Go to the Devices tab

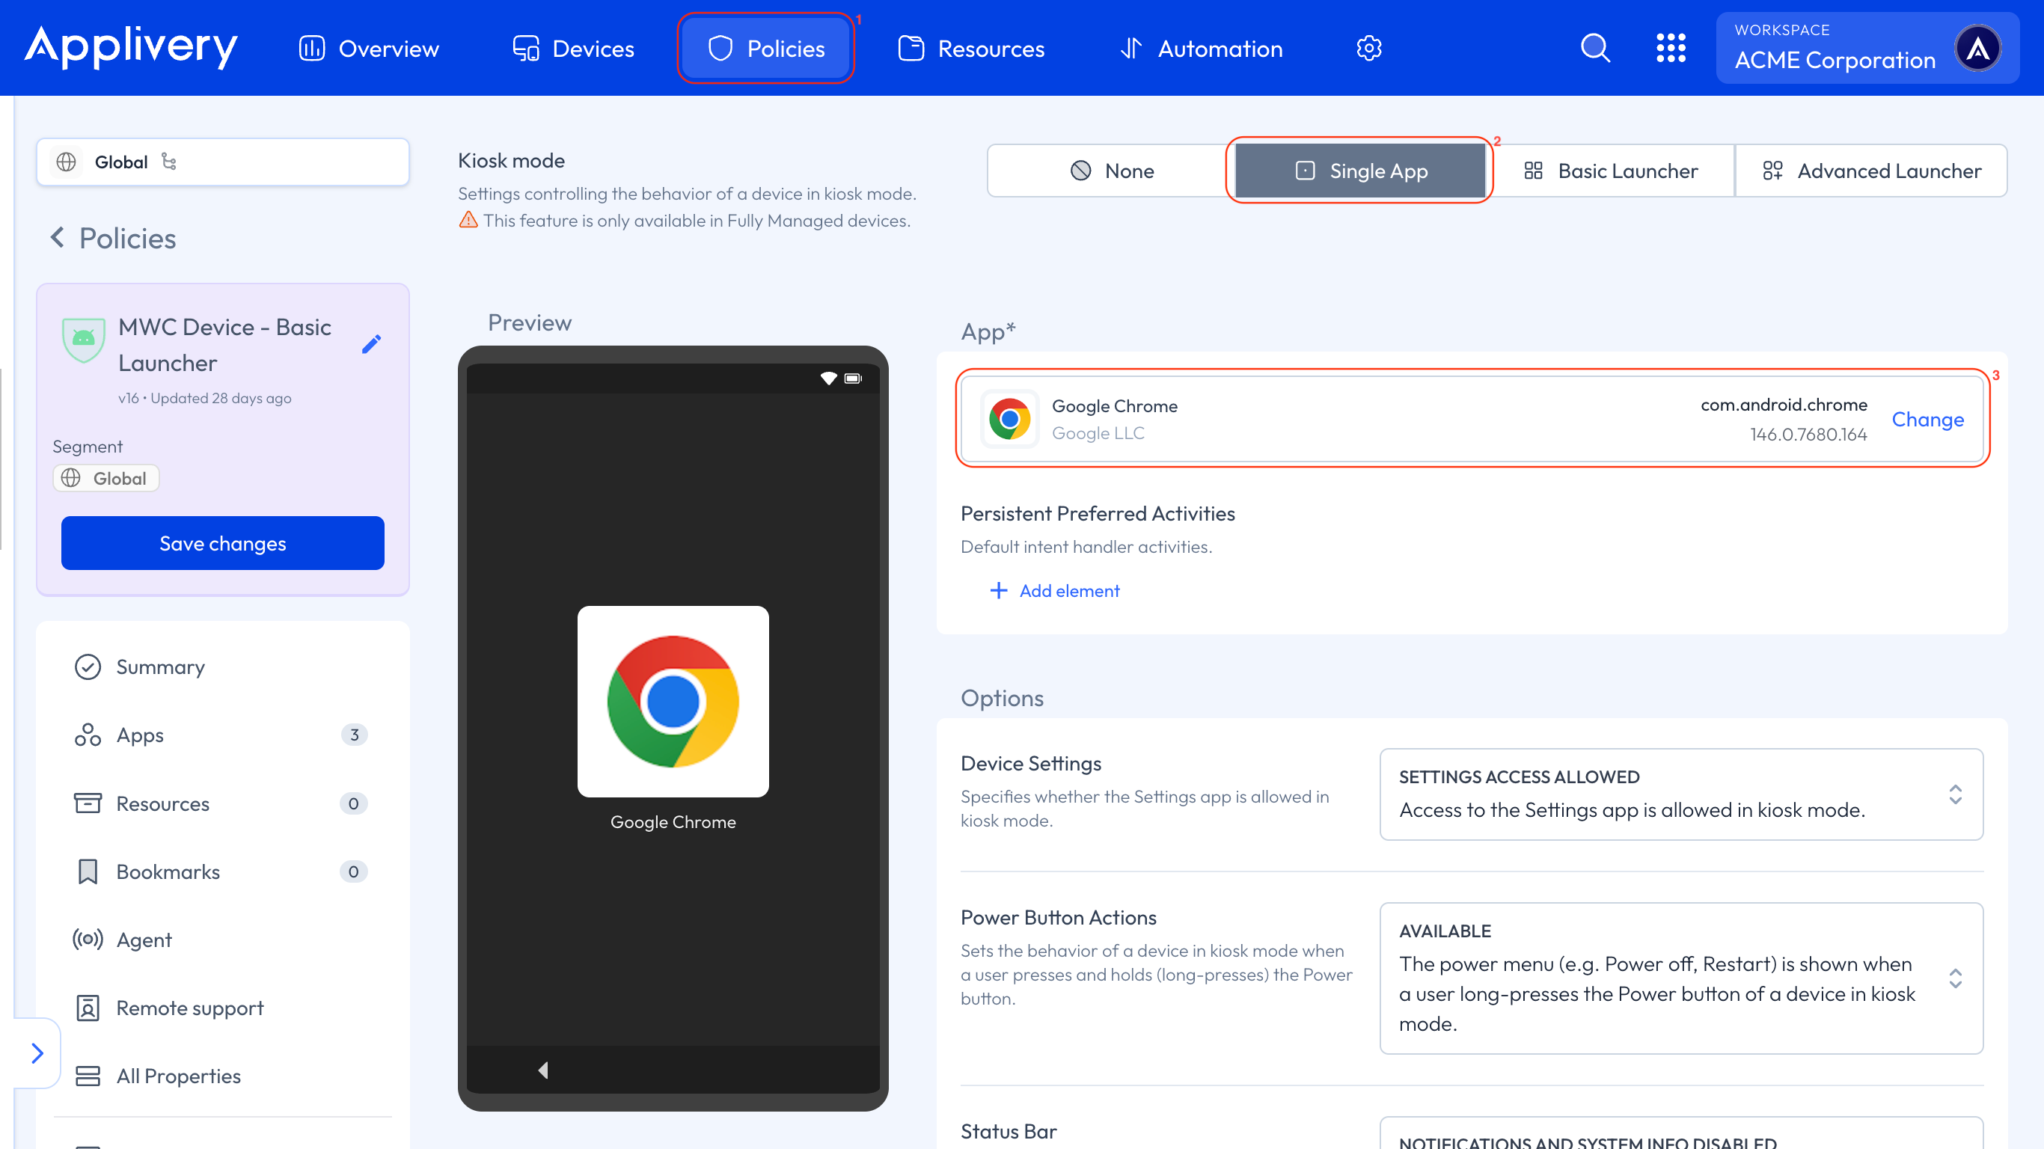[x=573, y=49]
